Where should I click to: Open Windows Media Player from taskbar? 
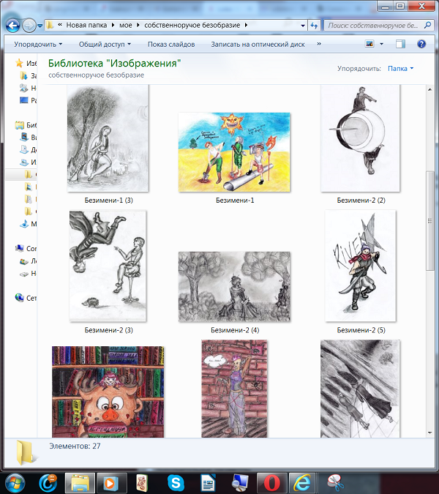pos(111,483)
